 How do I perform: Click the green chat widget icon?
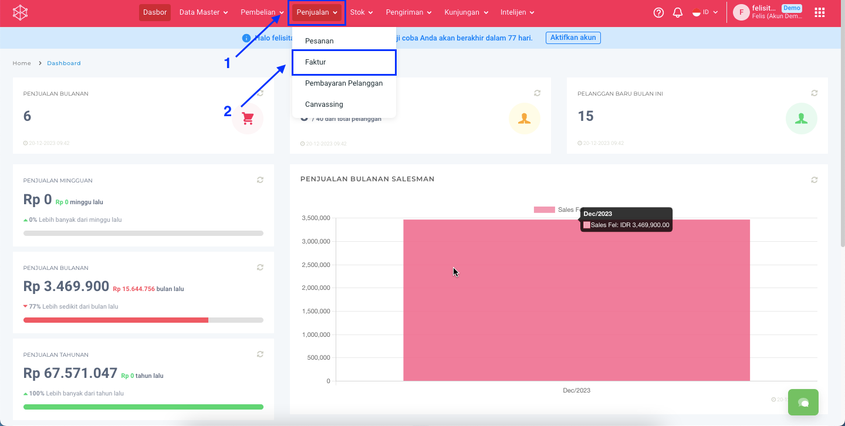[x=803, y=403]
